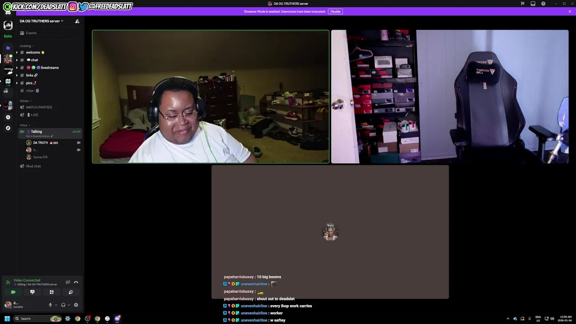Screen dimensions: 576x324
Task: Open microphone input options dropdown arrow
Action: coord(56,305)
